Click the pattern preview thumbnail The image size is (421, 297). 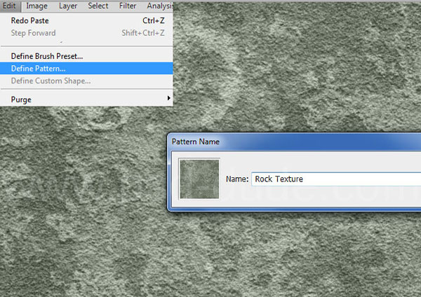pyautogui.click(x=199, y=179)
